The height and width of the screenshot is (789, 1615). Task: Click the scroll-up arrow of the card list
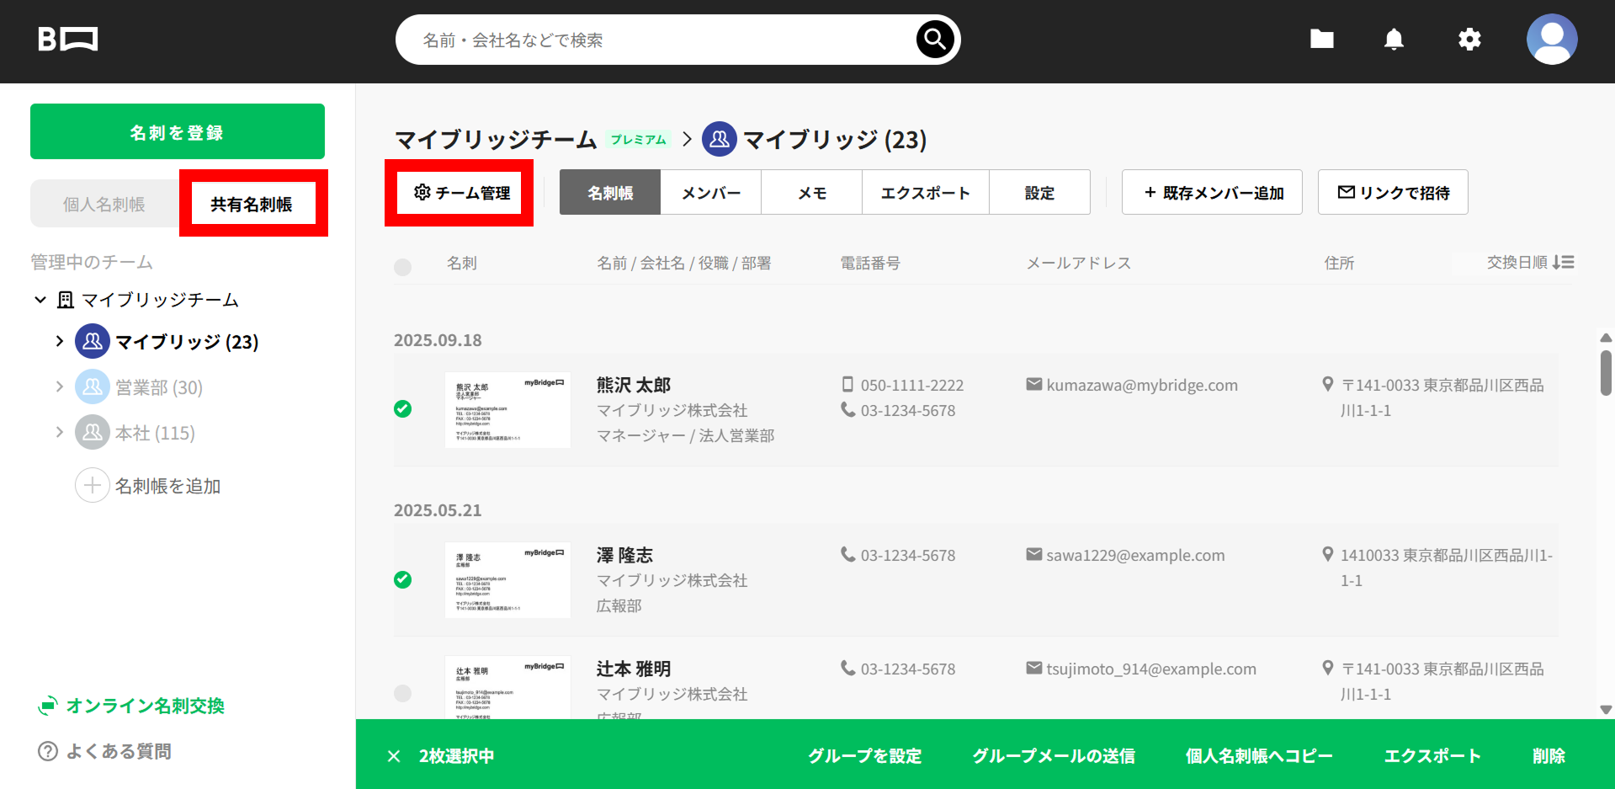1606,338
